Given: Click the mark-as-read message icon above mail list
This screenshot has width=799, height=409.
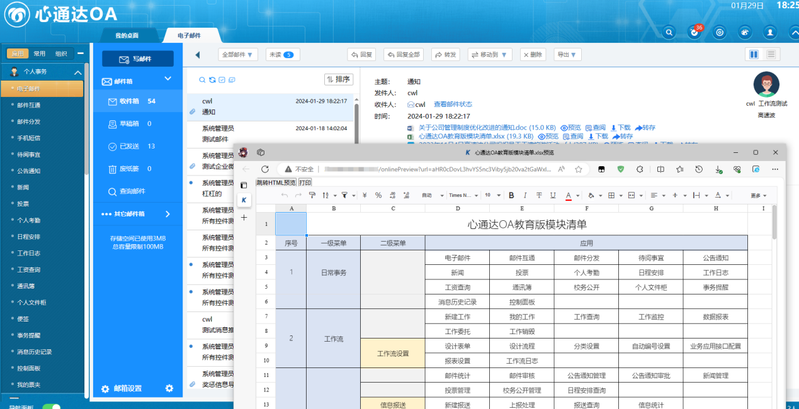Looking at the screenshot, I should [232, 80].
